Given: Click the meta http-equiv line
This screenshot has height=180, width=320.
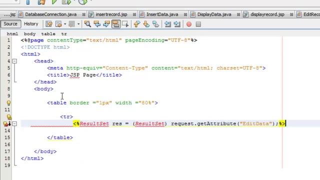Looking at the screenshot, I should point(156,68).
